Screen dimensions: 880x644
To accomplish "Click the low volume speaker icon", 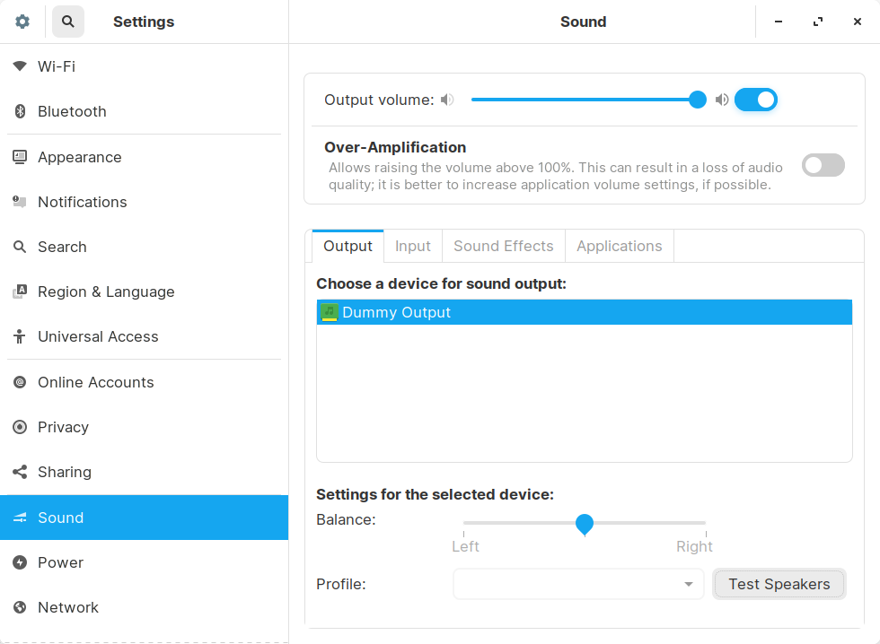I will (447, 100).
